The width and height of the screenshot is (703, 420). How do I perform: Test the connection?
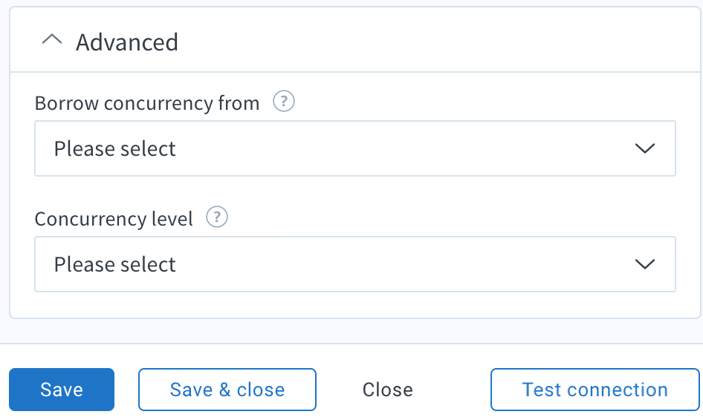click(x=595, y=390)
